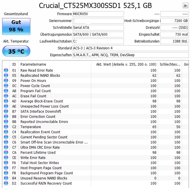
Task: Click the Akt. Temperatur label
Action: point(16,41)
